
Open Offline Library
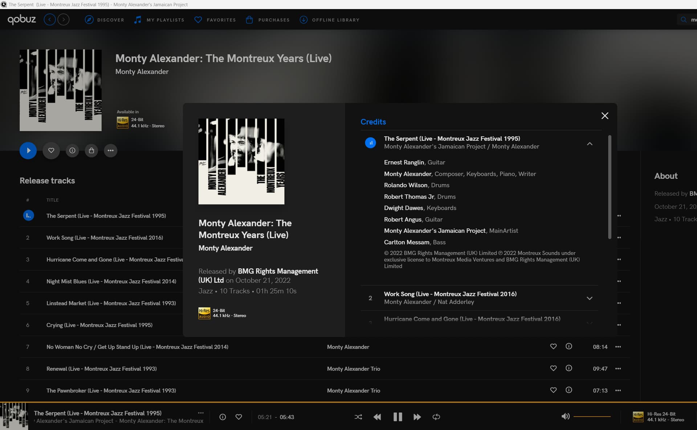(329, 20)
